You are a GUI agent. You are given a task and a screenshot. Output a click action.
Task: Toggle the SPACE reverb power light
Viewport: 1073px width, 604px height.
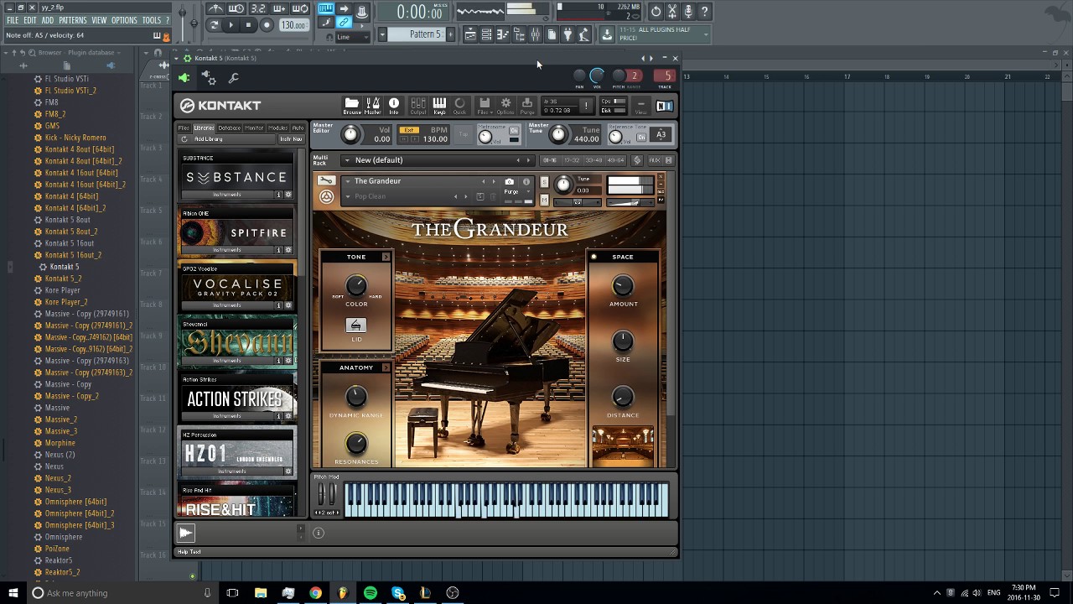pos(594,257)
